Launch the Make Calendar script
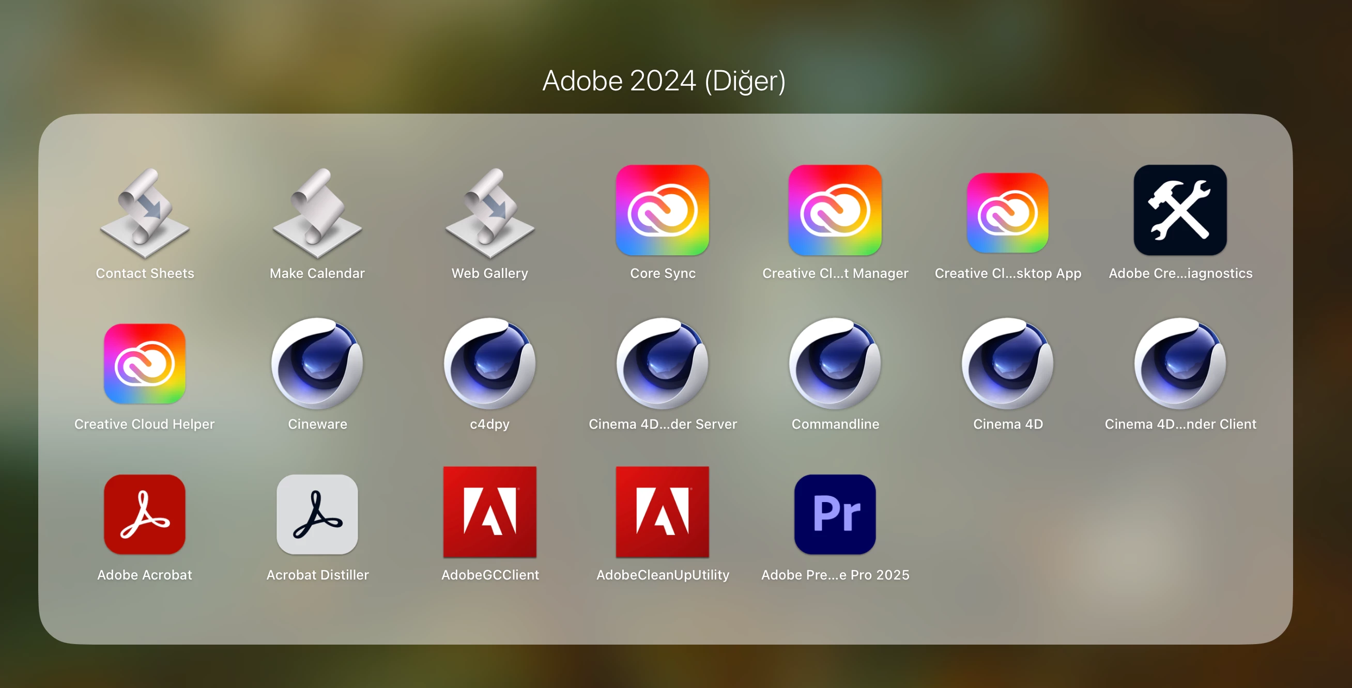Screen dimensions: 1352x688 [x=317, y=212]
